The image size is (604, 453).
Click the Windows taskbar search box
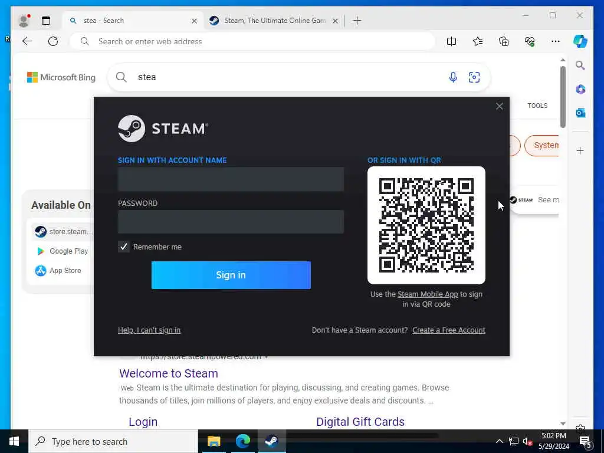[113, 441]
